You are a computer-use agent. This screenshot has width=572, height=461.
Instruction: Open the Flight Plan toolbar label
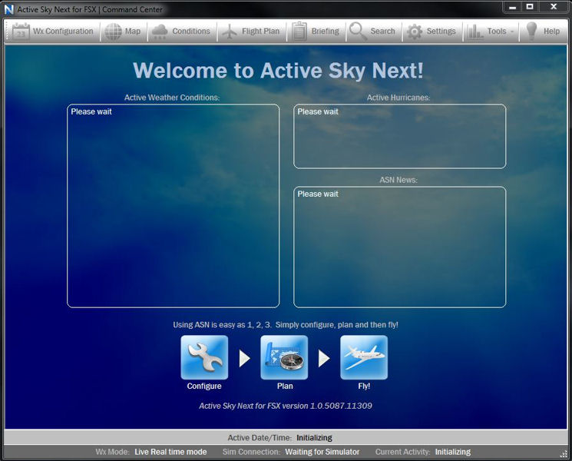click(260, 32)
